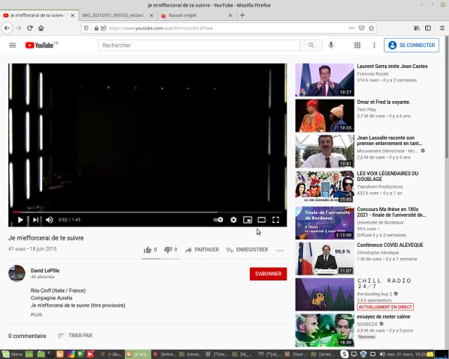Image resolution: width=449 pixels, height=359 pixels.
Task: Open more actions three-dot menu
Action: 281,251
